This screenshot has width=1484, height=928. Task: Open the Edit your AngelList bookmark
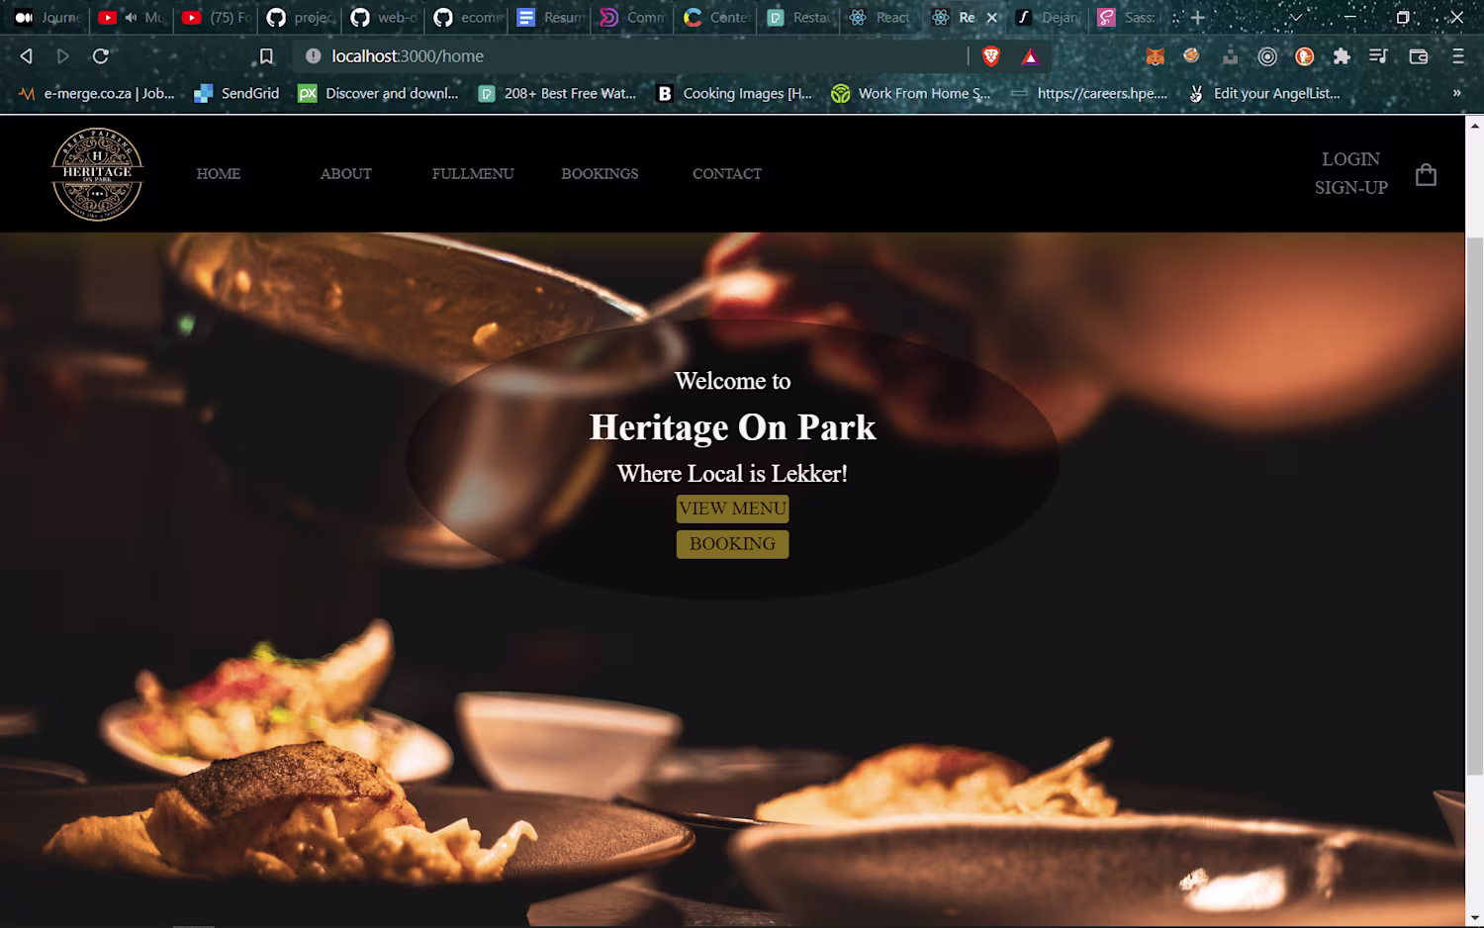pos(1264,93)
